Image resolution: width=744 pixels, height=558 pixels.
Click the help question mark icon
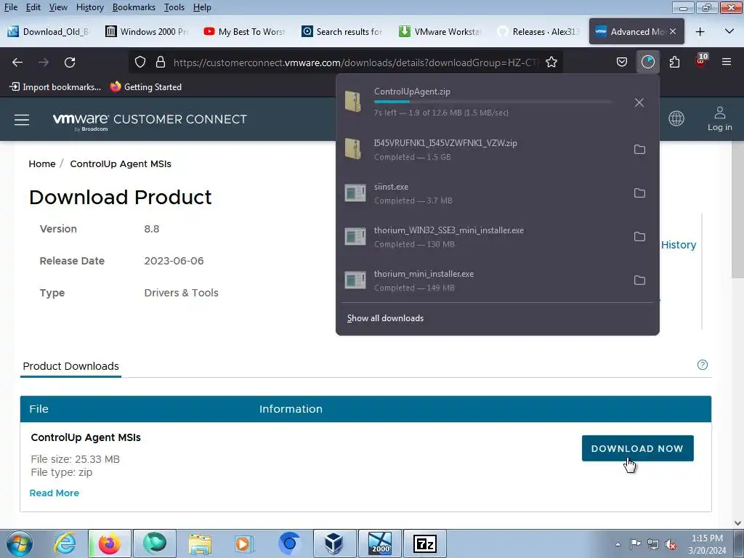pos(703,365)
